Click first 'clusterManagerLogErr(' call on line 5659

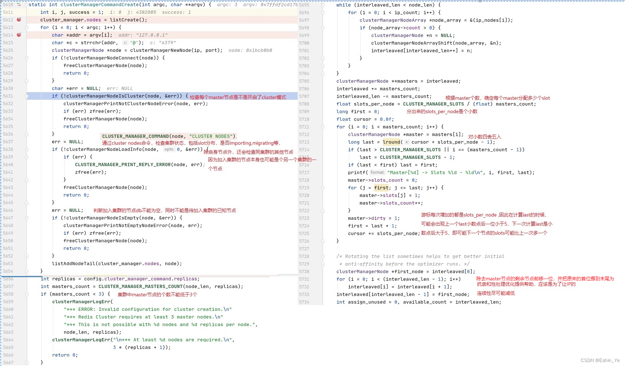click(x=83, y=302)
